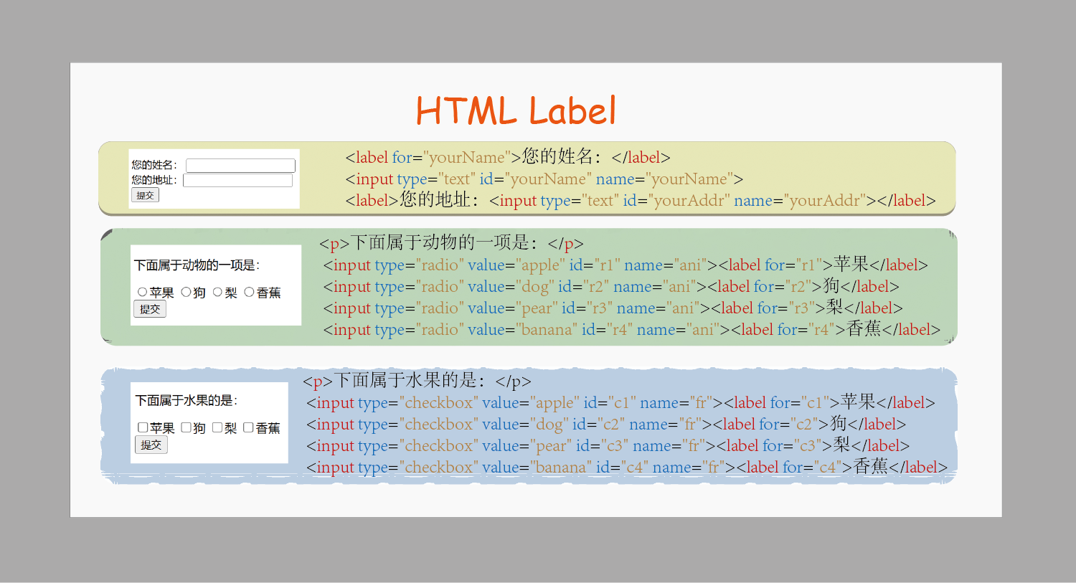1076x583 pixels.
Task: Click the question text 下面属于水果的是: in preview
Action: pos(187,400)
